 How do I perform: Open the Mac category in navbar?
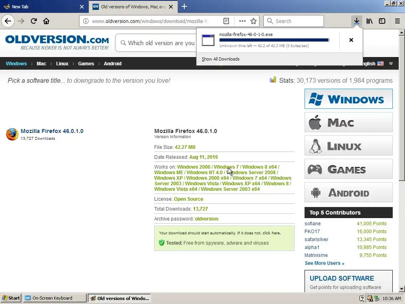point(41,64)
